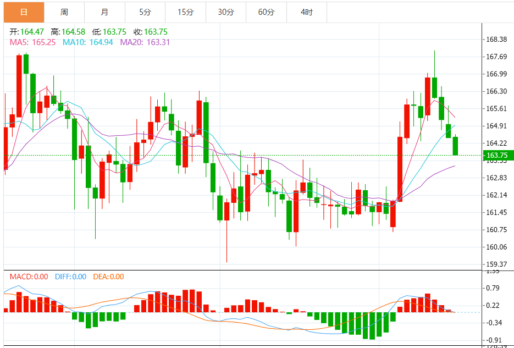The image size is (514, 348).
Task: Click the 167.69 price axis label
Action: pos(496,57)
